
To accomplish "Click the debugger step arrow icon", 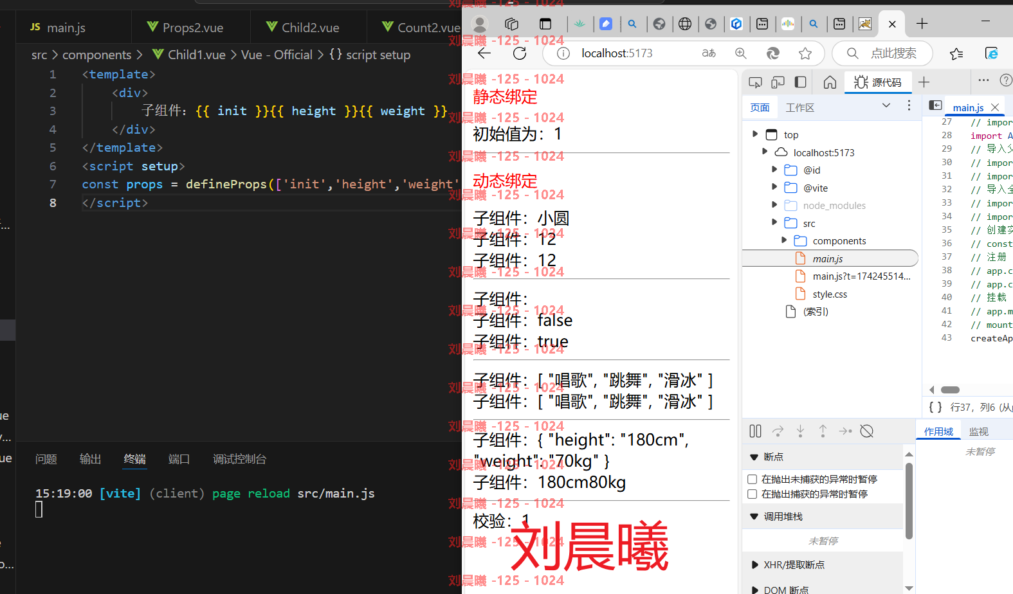I will [845, 431].
